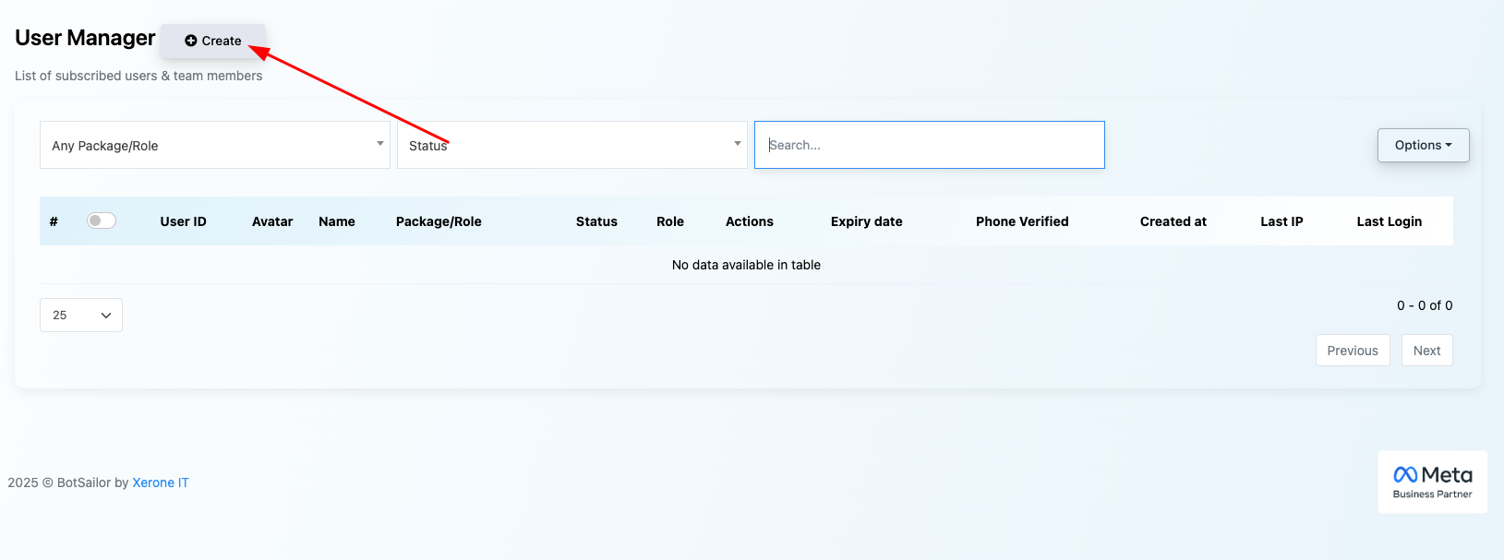
Task: Go to Next page
Action: coord(1426,351)
